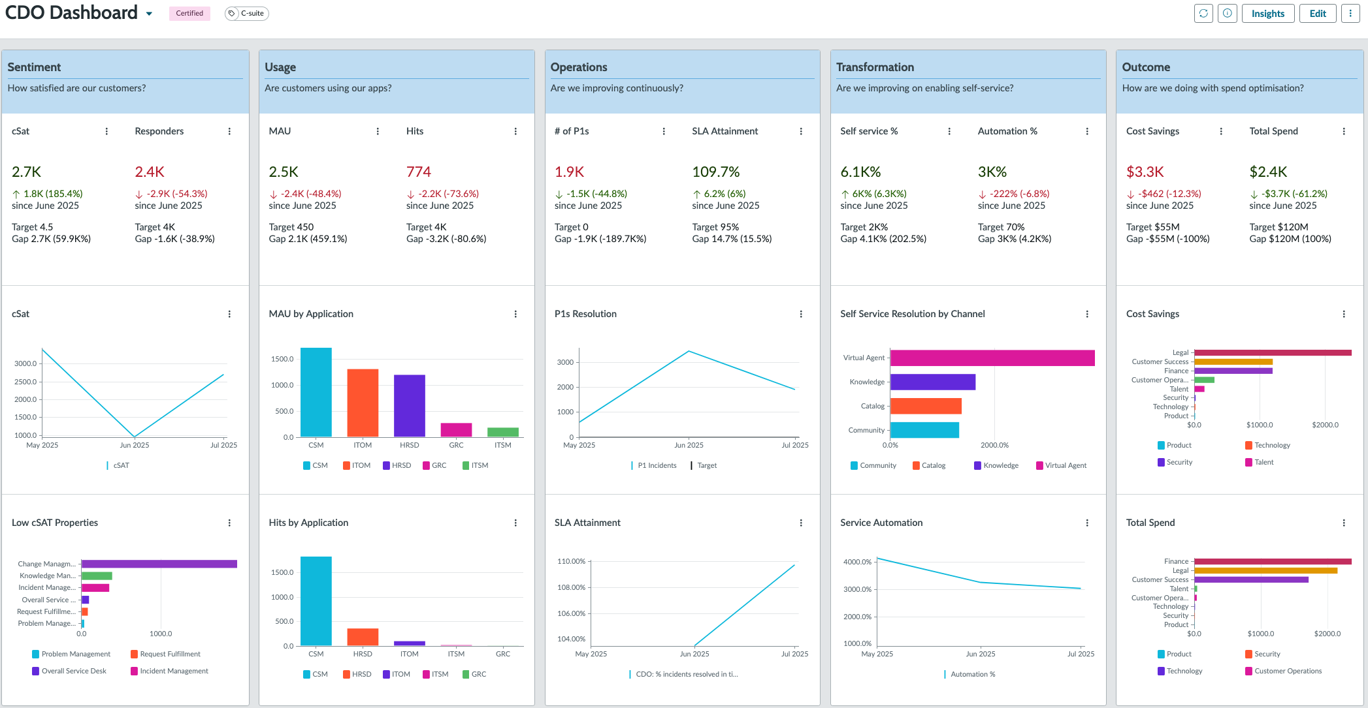1368x708 pixels.
Task: Open the cSat line chart options menu
Action: (x=229, y=314)
